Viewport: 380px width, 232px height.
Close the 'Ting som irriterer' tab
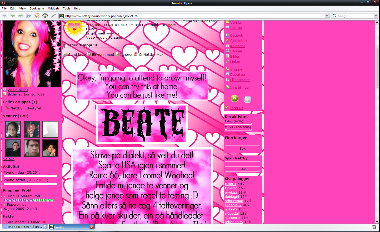[x=45, y=226]
